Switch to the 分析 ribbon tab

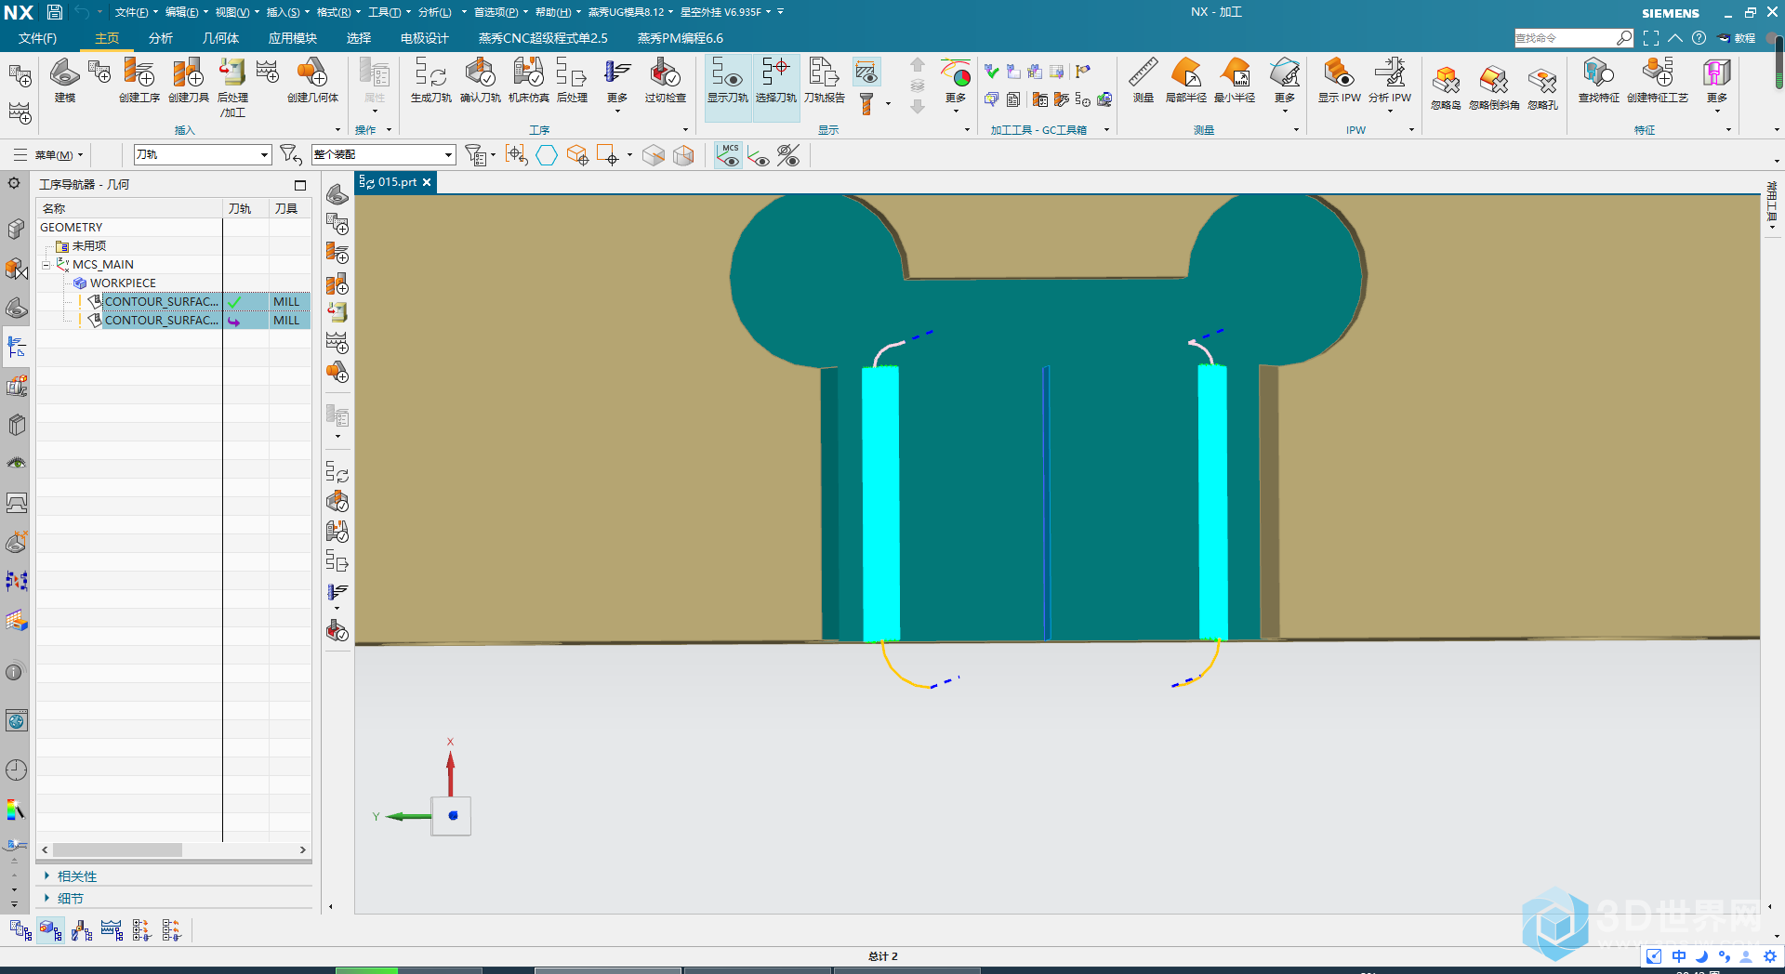click(161, 38)
